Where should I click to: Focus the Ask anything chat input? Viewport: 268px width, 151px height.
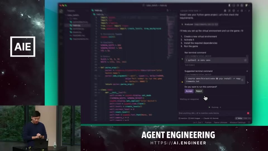[x=212, y=113]
